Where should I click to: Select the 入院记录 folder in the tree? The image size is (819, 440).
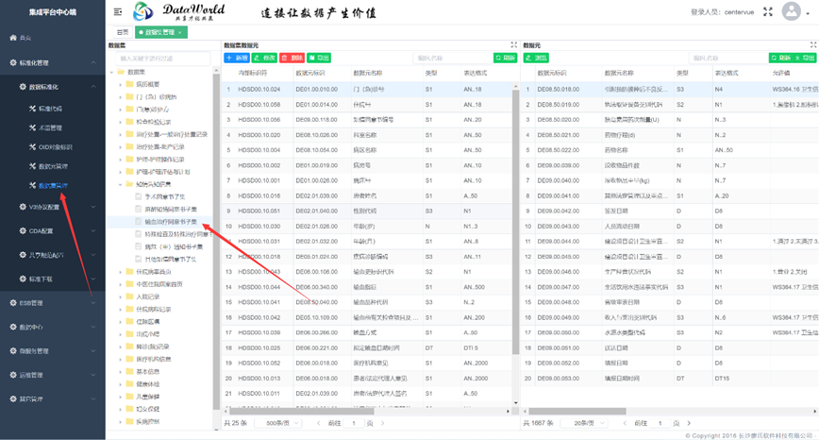(x=148, y=296)
